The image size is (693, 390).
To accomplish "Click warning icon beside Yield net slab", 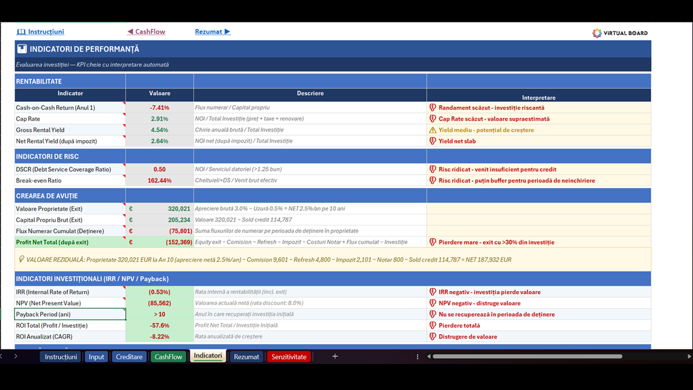I will click(433, 141).
